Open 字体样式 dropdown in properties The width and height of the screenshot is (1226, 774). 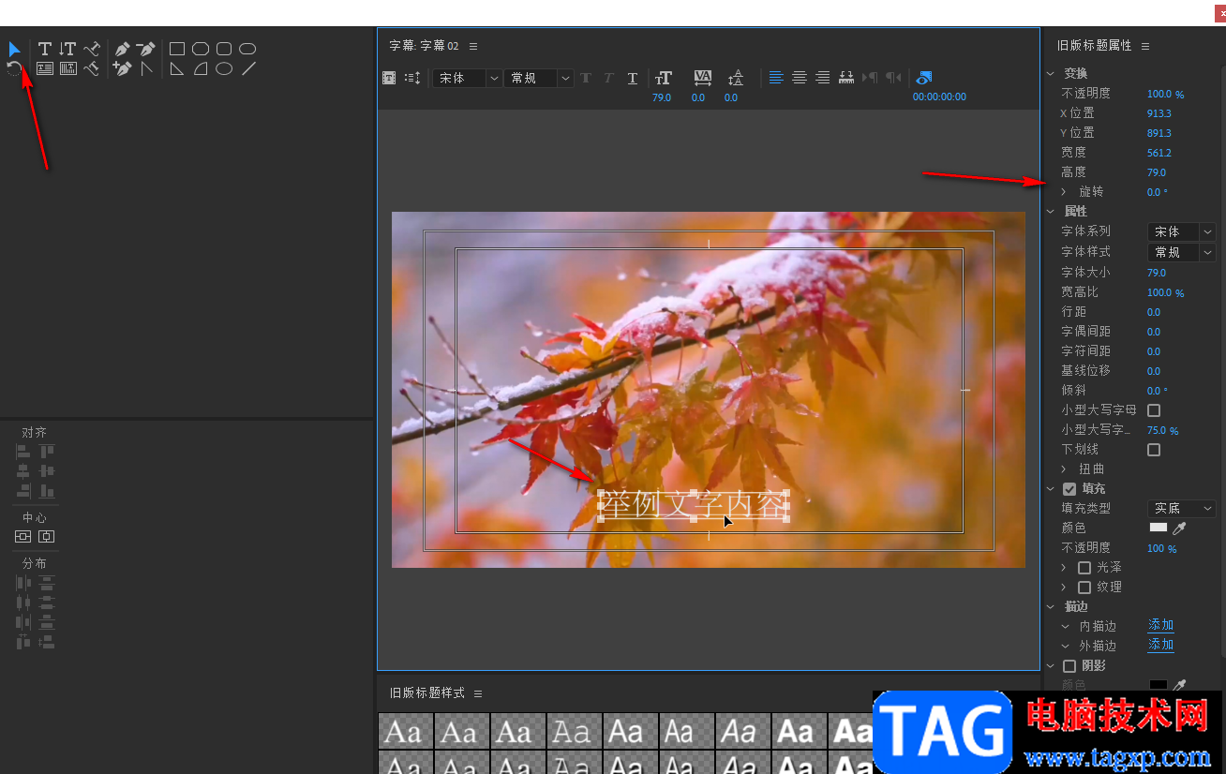point(1181,252)
